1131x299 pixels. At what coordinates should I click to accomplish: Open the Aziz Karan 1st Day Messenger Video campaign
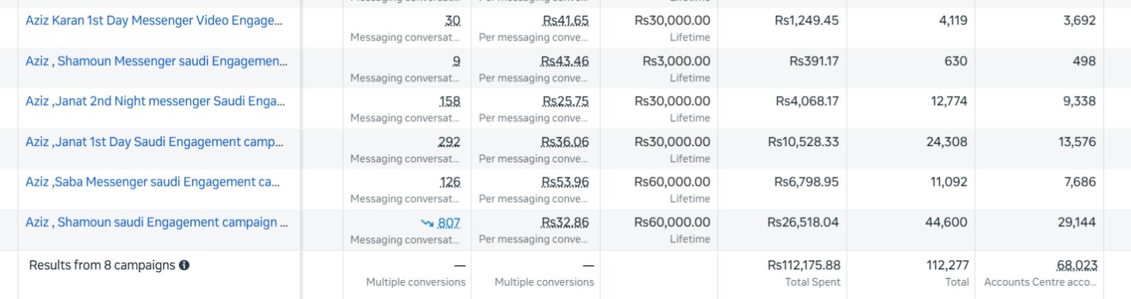pos(153,20)
